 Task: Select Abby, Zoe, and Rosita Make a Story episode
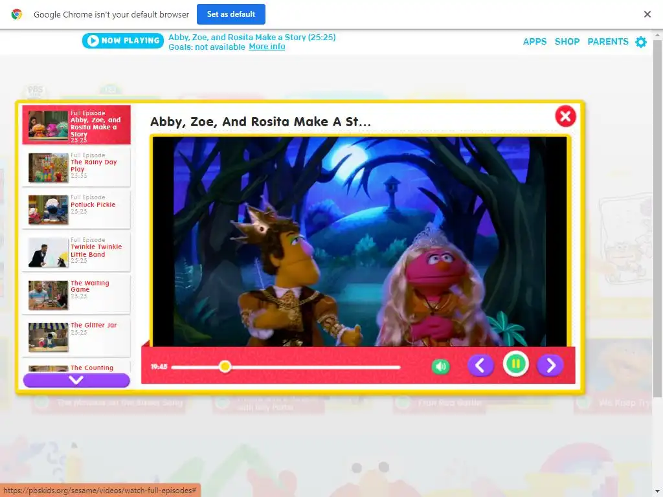pos(76,125)
